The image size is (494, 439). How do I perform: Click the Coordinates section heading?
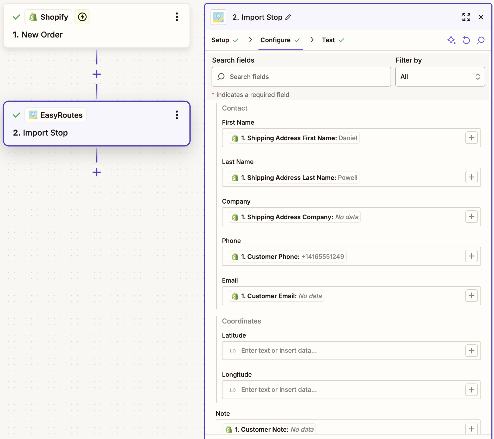[242, 321]
